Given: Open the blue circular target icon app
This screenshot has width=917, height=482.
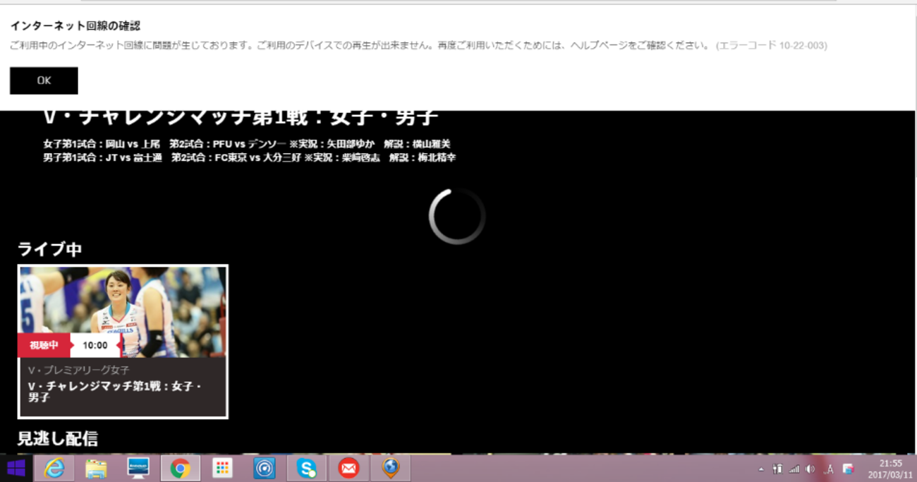Looking at the screenshot, I should [265, 468].
